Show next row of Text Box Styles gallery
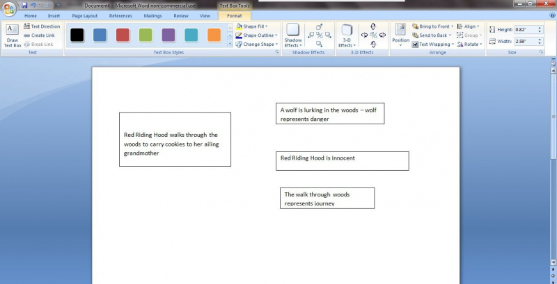 coord(230,35)
